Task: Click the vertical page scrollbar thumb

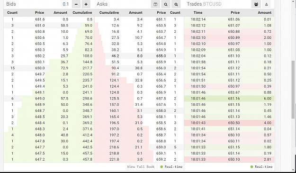Action: click(293, 90)
